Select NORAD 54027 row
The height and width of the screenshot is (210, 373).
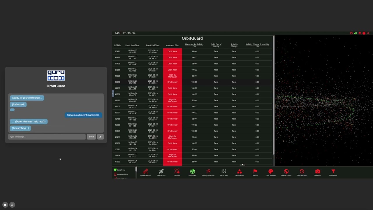point(193,88)
